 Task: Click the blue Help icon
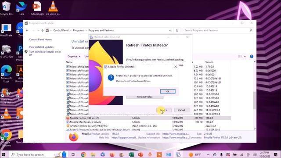coord(252,57)
